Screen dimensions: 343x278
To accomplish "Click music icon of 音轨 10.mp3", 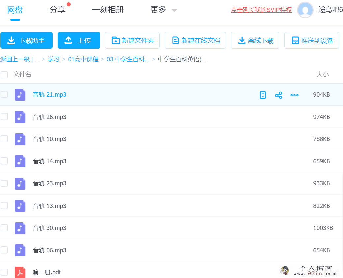I will point(20,139).
